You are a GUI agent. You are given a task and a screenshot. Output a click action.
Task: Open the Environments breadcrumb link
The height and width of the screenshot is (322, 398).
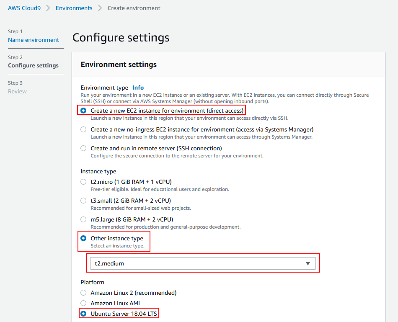(x=74, y=8)
